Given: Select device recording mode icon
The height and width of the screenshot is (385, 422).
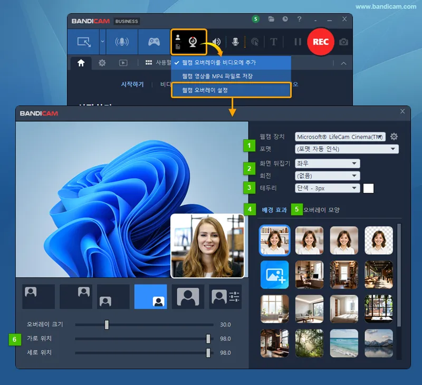Looking at the screenshot, I should (122, 42).
